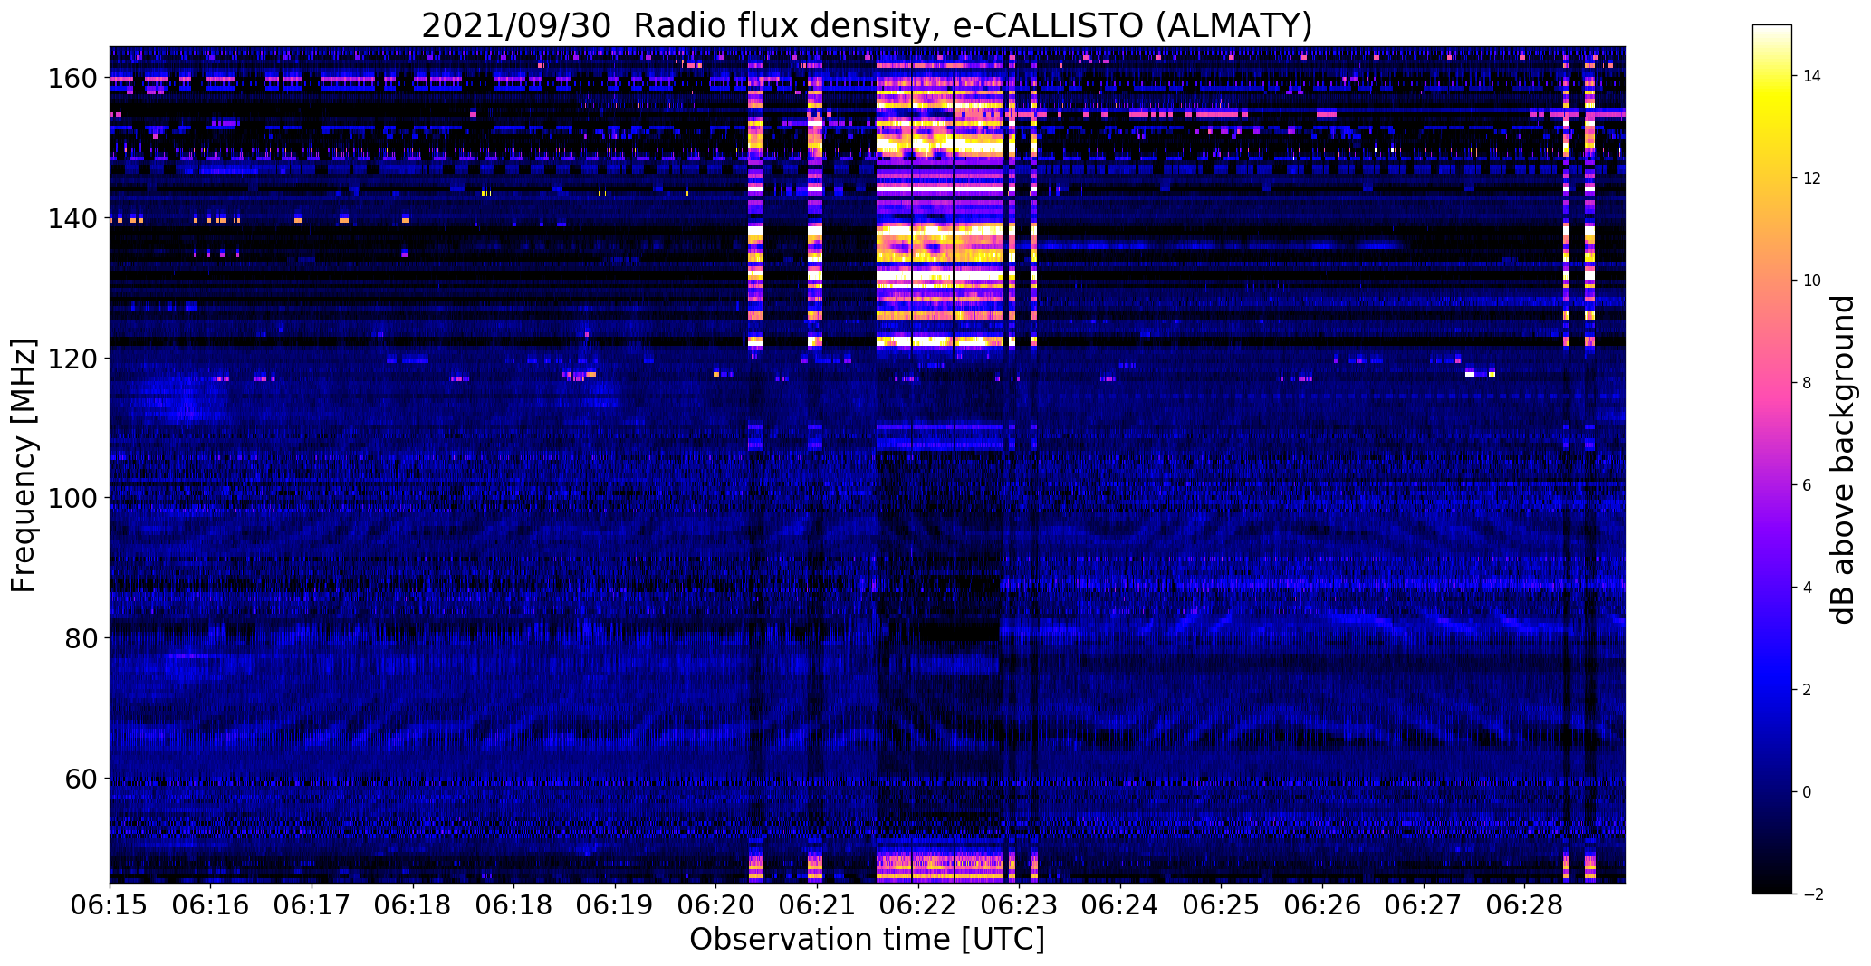Viewport: 1871px width, 966px height.
Task: Click the plot title mentioning e-CALLISTO (ALMATY)
Action: (x=867, y=25)
